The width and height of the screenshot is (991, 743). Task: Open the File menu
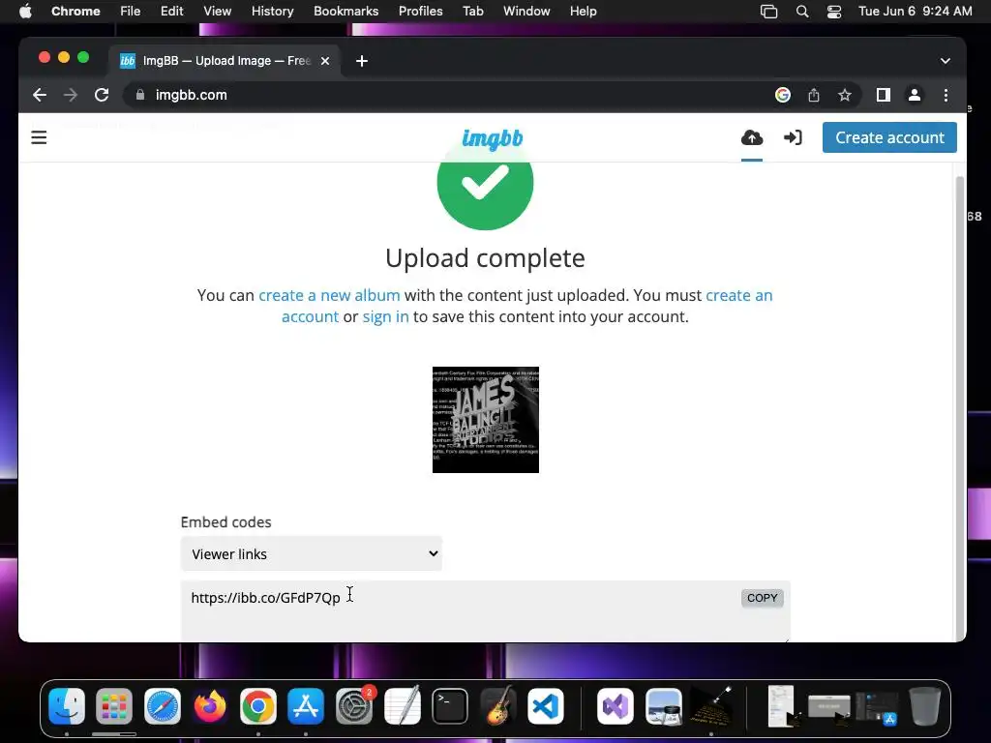point(131,11)
